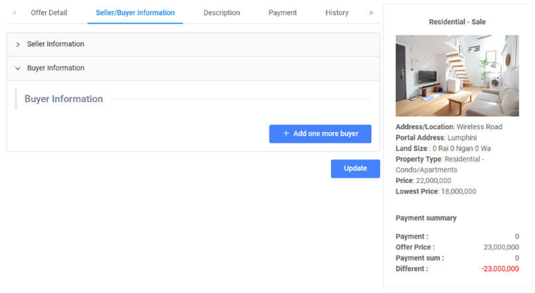The width and height of the screenshot is (535, 293).
Task: Click the left tab scroll arrow
Action: pos(15,13)
